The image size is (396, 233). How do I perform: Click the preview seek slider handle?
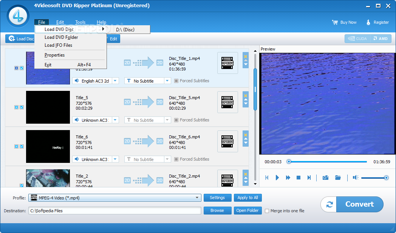(289, 162)
